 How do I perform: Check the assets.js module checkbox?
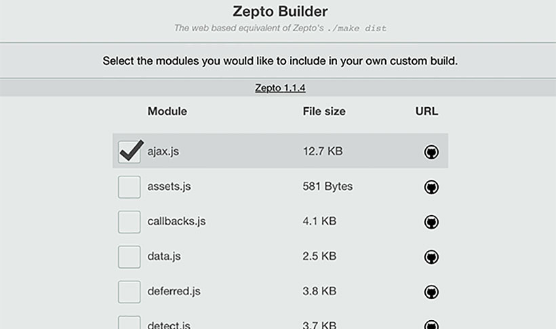point(129,187)
